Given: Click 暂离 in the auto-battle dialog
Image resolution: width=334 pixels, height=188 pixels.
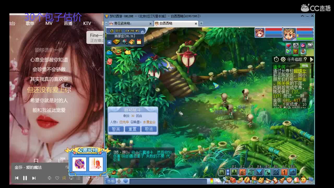Looking at the screenshot, I should (116, 129).
